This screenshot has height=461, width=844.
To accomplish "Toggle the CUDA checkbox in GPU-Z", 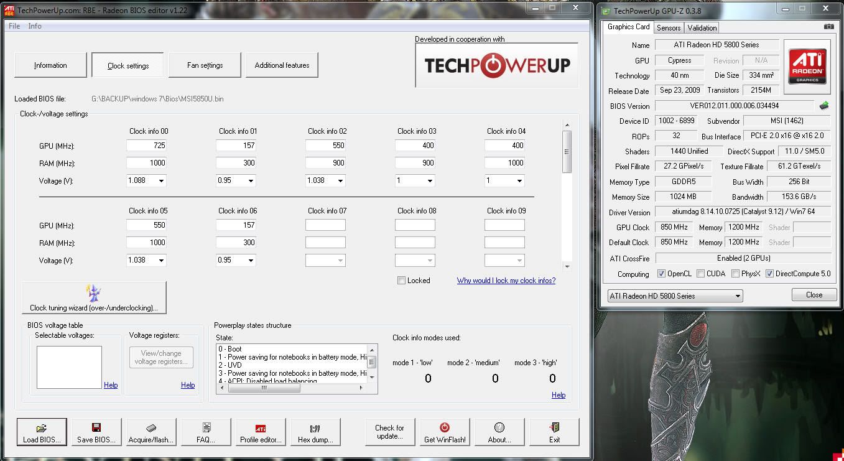I will click(701, 274).
